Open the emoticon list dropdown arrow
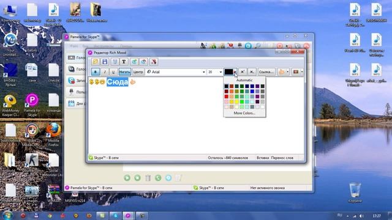Viewport: 392px width, 220px height. pyautogui.click(x=287, y=72)
